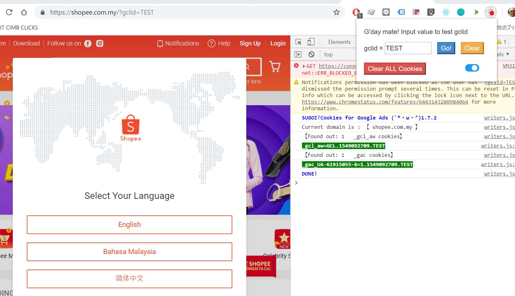Open the white eraser-shaped extension icon
This screenshot has height=296, width=515.
[x=371, y=12]
